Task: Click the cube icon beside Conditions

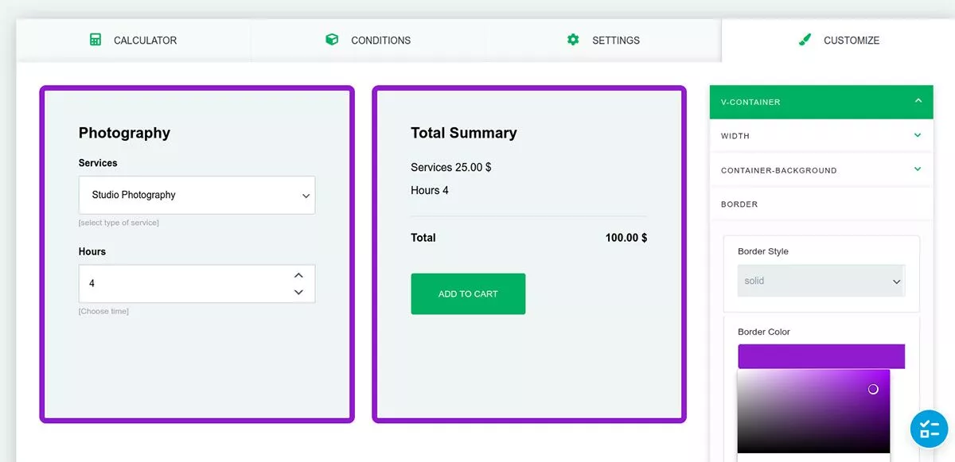Action: click(x=332, y=40)
